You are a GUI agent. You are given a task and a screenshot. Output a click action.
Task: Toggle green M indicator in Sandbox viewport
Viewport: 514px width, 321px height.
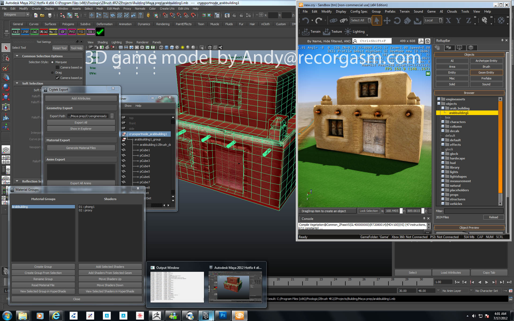[428, 74]
